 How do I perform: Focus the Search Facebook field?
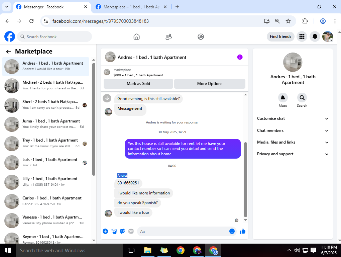54,36
